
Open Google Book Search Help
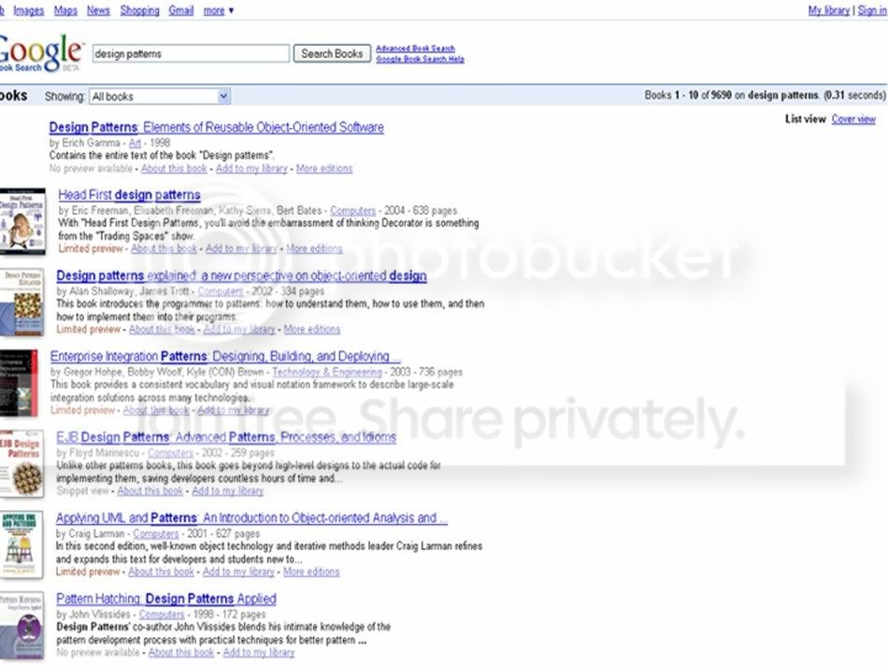tap(421, 59)
